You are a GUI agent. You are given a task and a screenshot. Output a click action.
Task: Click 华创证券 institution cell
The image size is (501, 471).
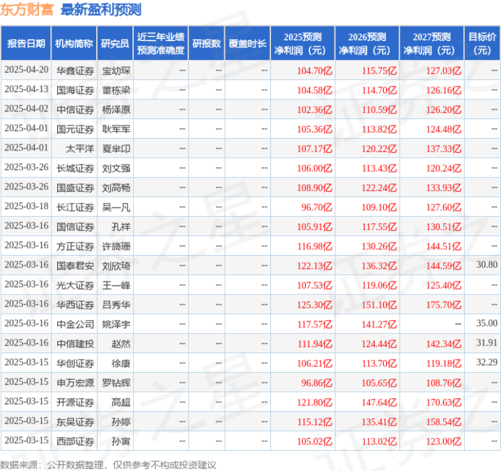tap(75, 363)
